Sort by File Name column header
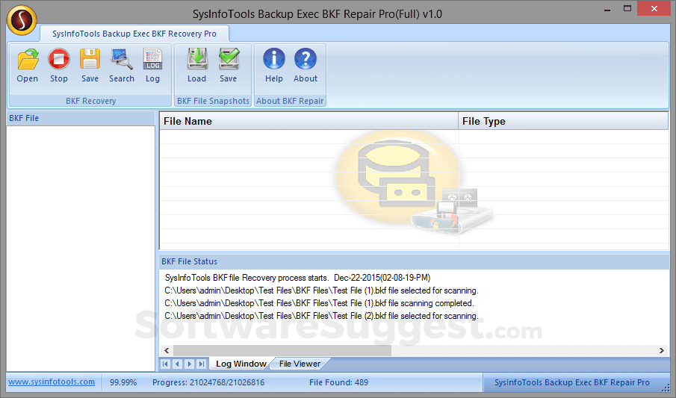The height and width of the screenshot is (398, 676). pos(308,121)
